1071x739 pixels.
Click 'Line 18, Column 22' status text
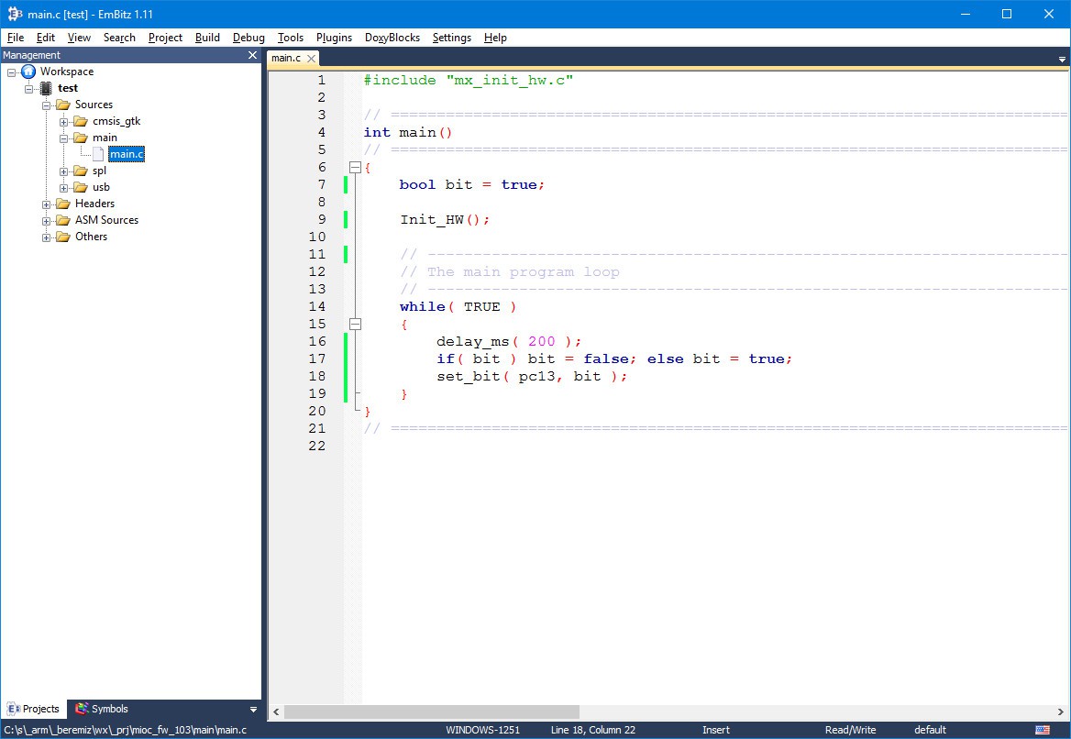[x=593, y=730]
